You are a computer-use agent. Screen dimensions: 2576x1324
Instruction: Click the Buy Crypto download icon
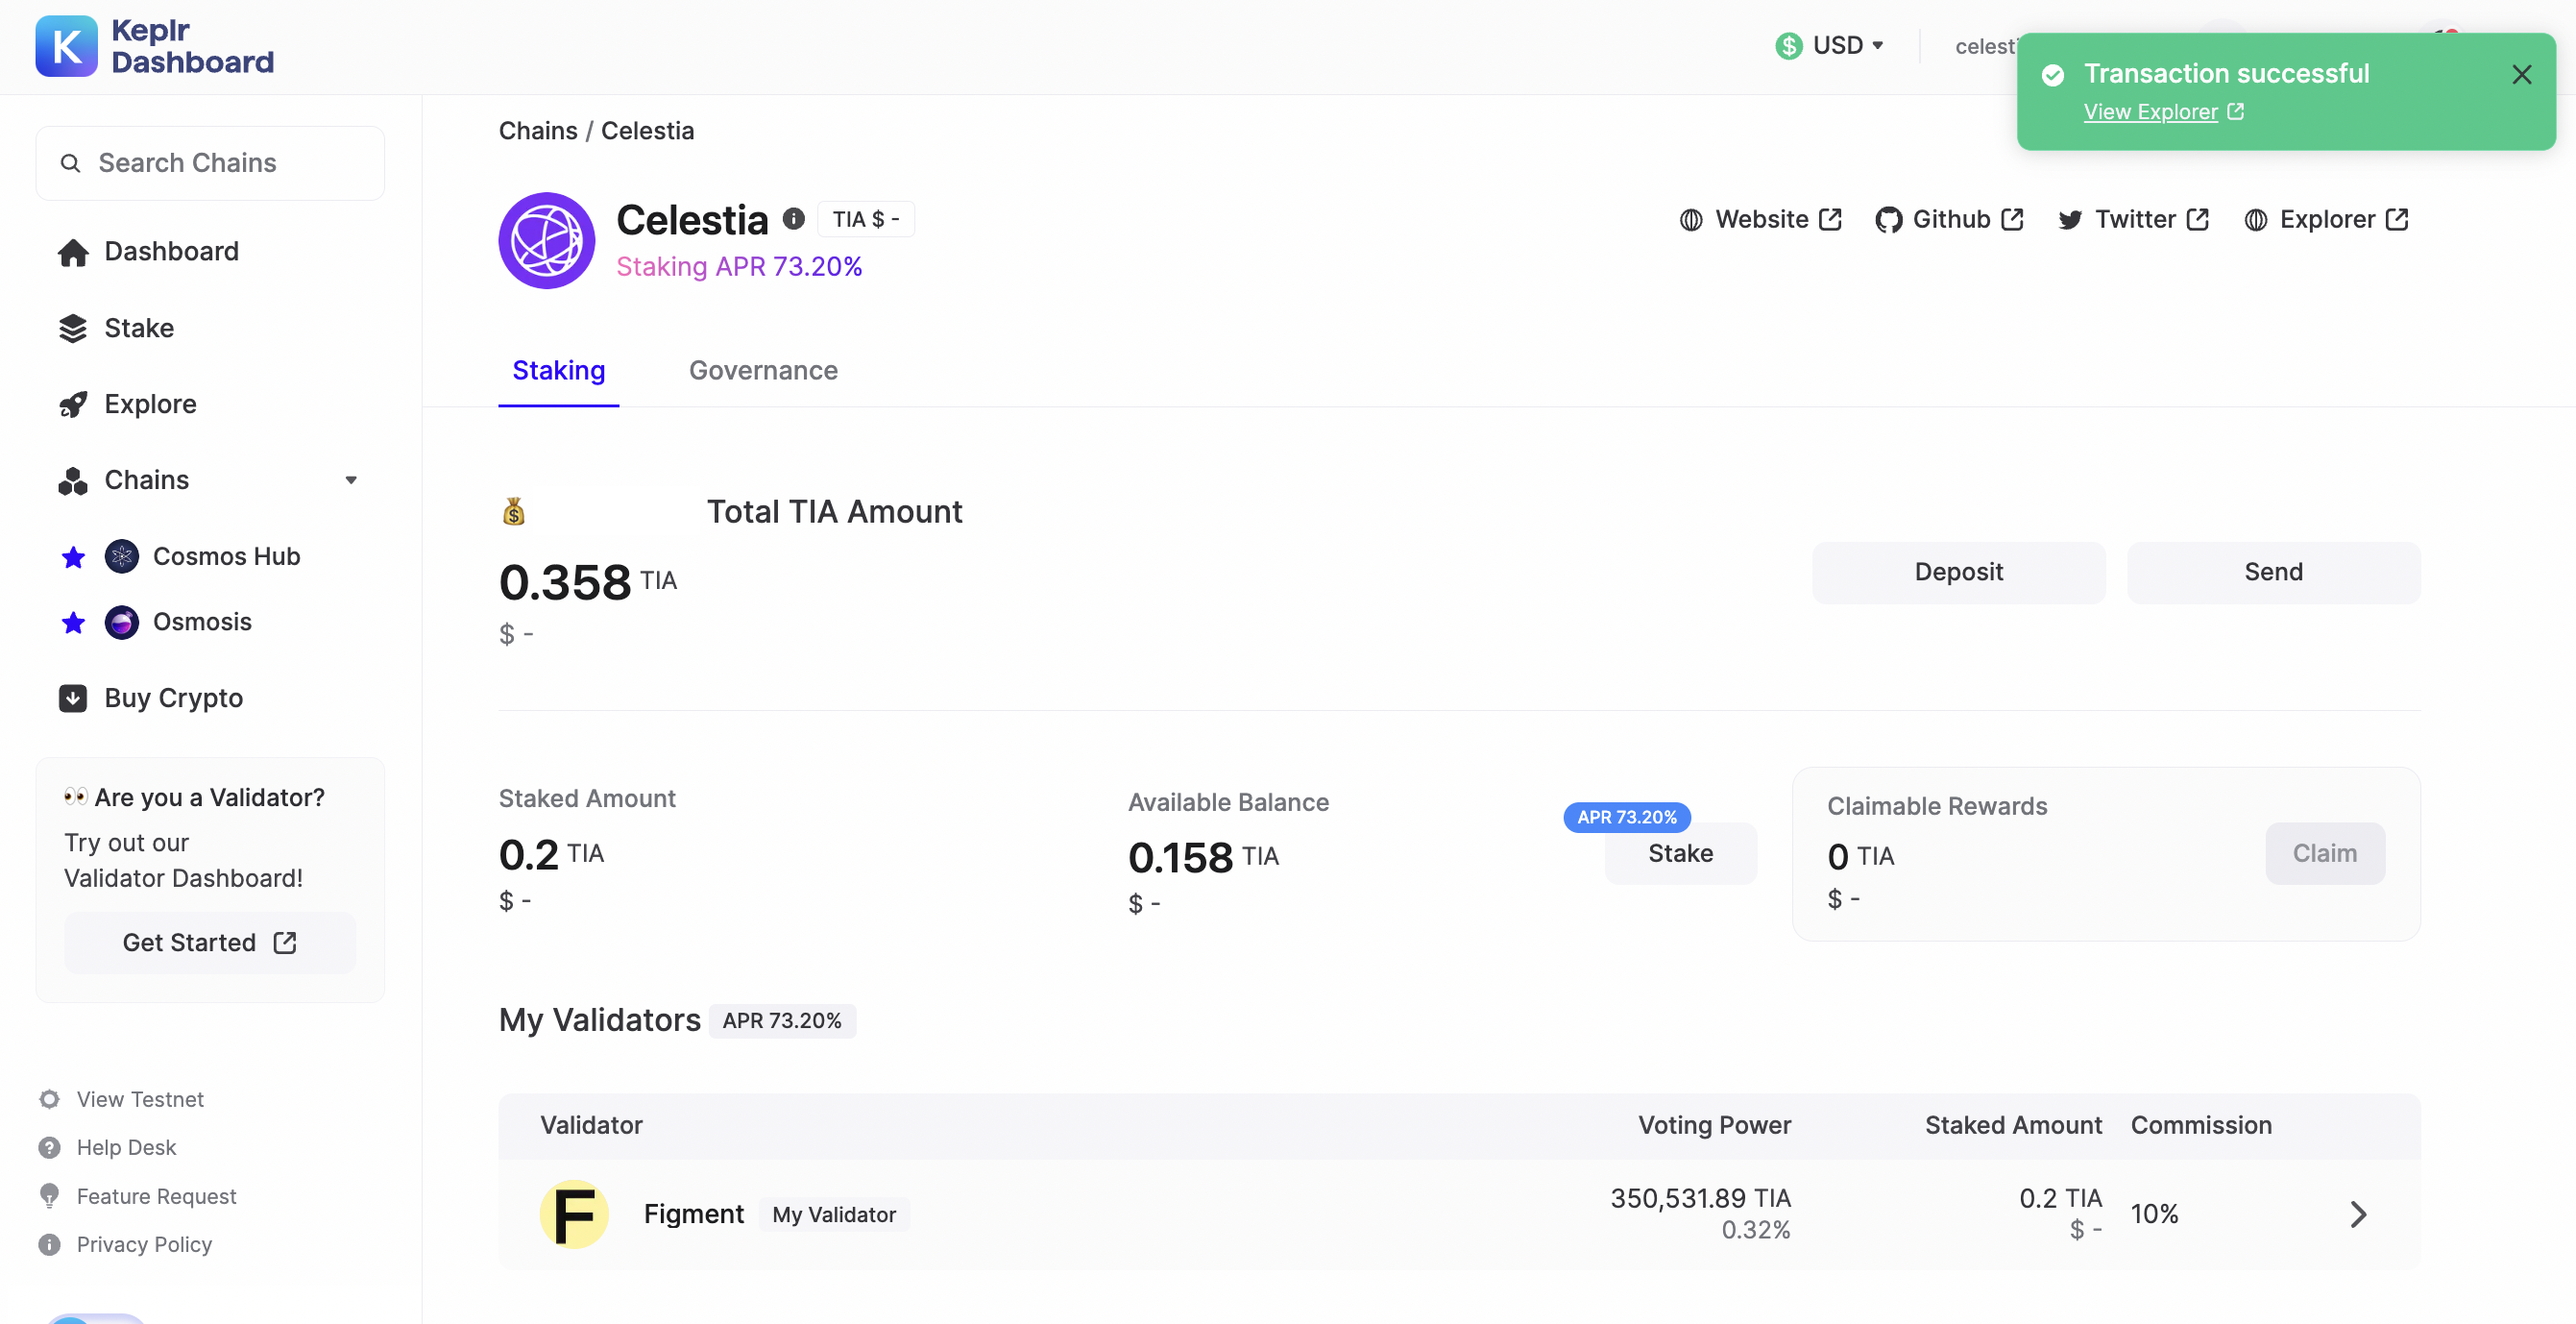73,698
